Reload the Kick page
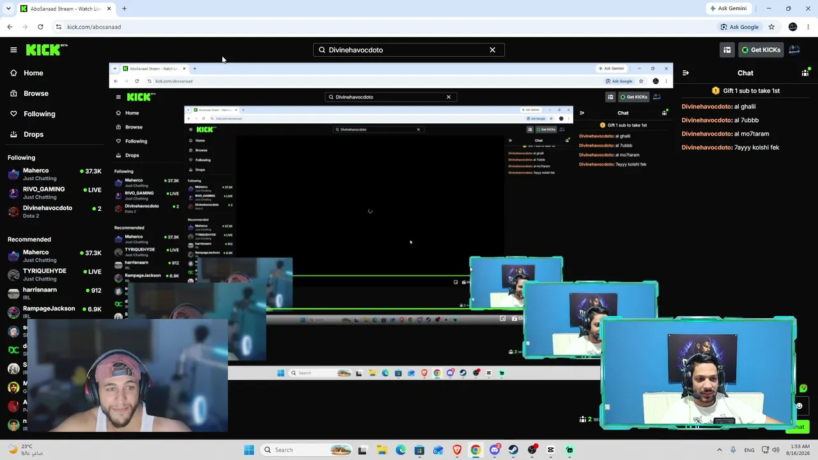 (40, 27)
